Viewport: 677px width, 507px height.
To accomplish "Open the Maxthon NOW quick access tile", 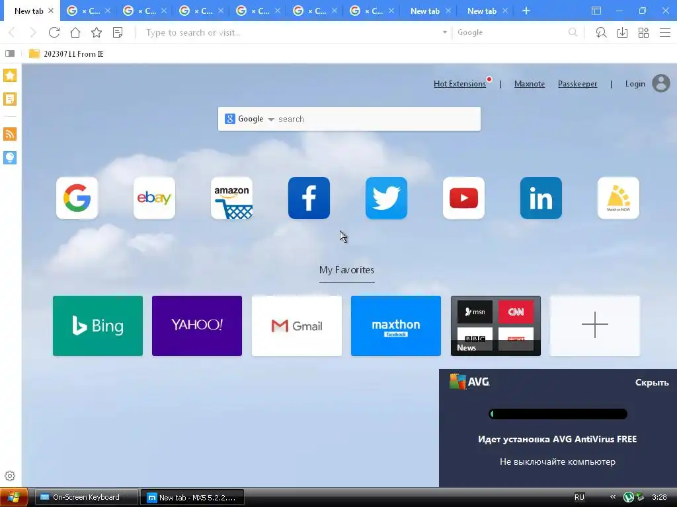I will [x=618, y=198].
